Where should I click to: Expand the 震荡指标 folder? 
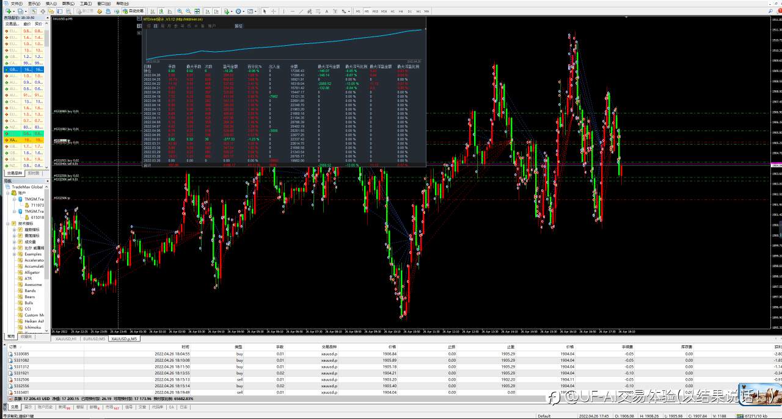pyautogui.click(x=15, y=235)
